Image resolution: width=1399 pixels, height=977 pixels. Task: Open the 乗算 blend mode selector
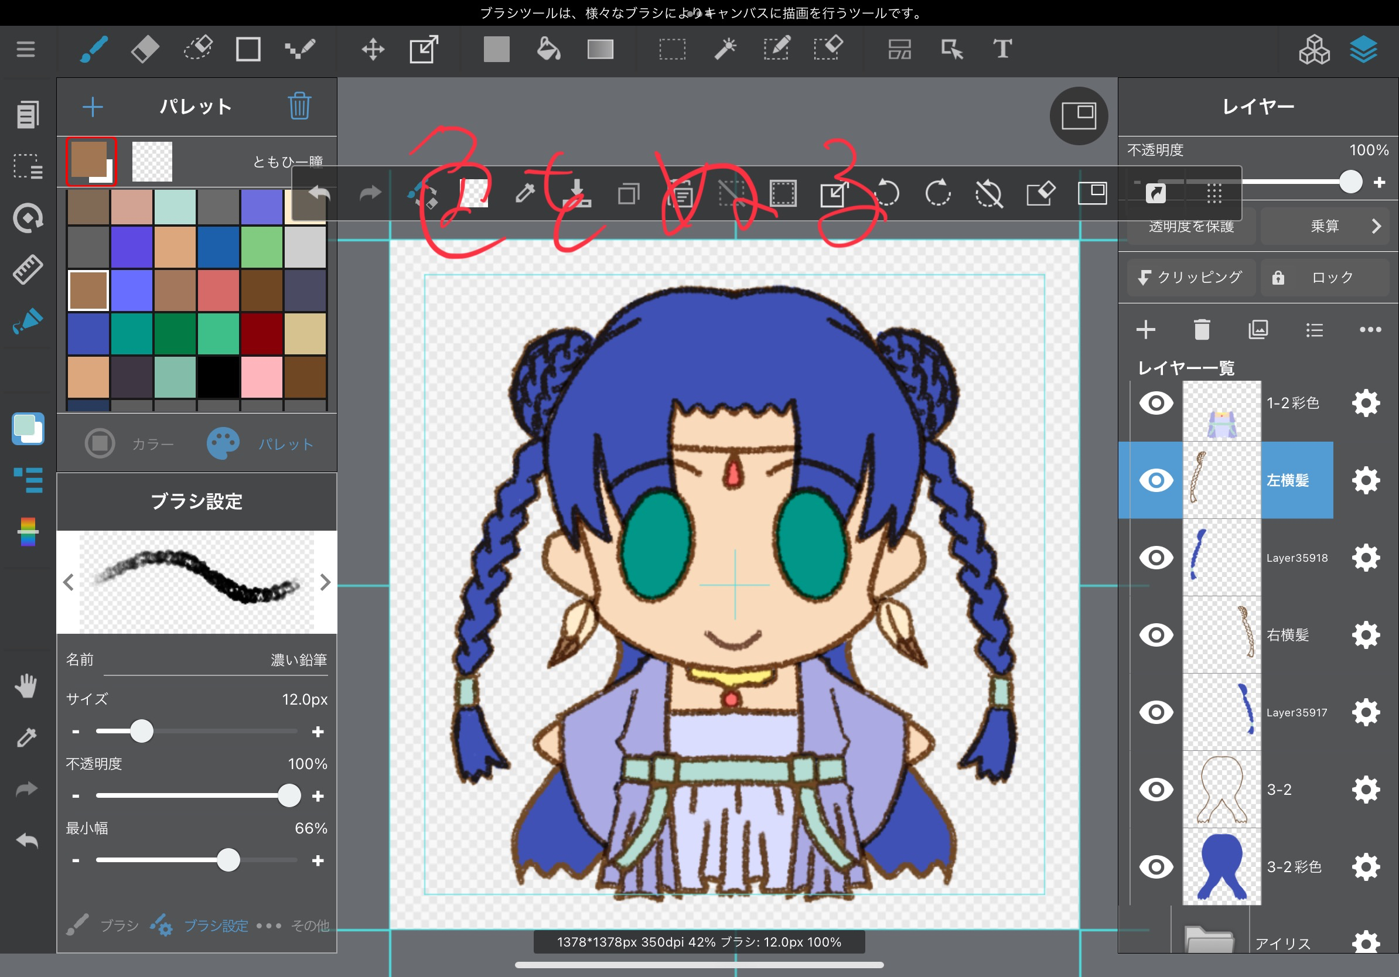tap(1325, 226)
